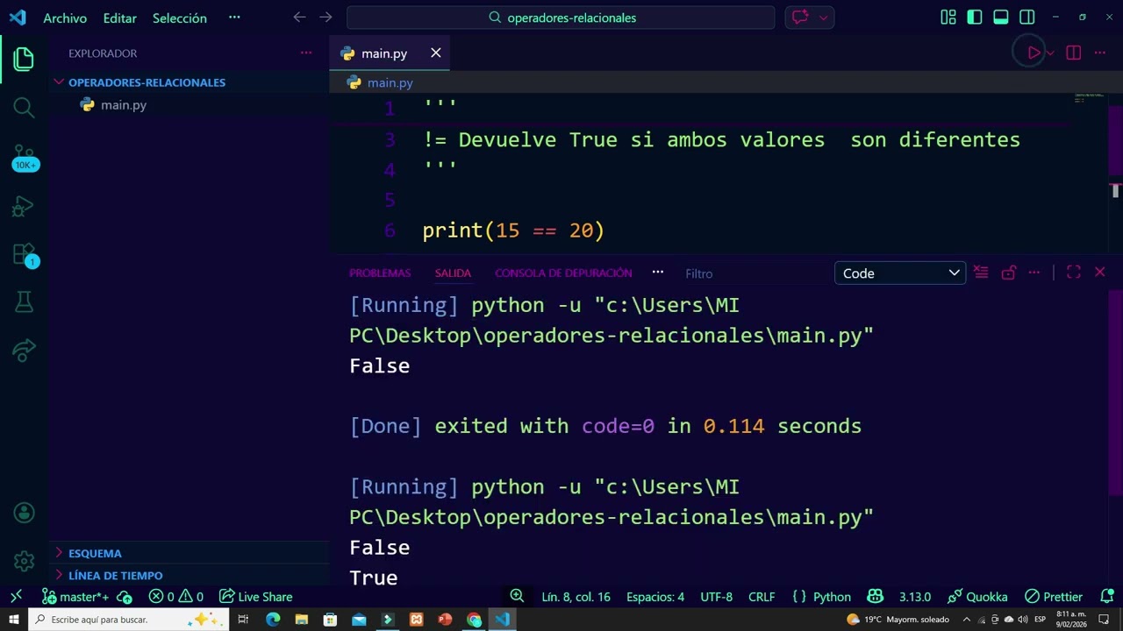The image size is (1123, 631).
Task: Switch to CONSOLA DE DEPURACIÓN tab
Action: pyautogui.click(x=563, y=273)
